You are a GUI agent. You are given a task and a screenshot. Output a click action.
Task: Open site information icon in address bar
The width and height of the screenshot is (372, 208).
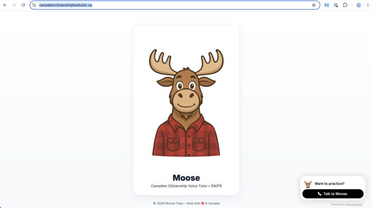(34, 5)
